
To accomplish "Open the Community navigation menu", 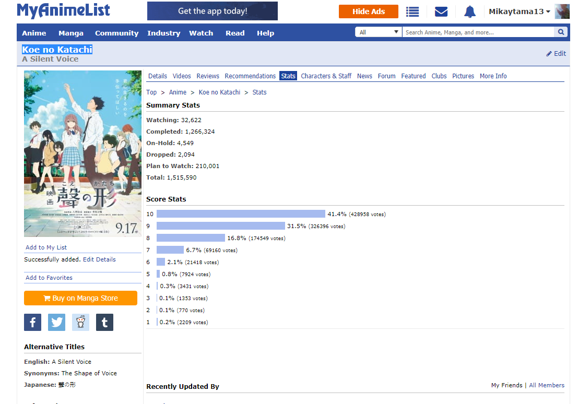I will tap(116, 33).
